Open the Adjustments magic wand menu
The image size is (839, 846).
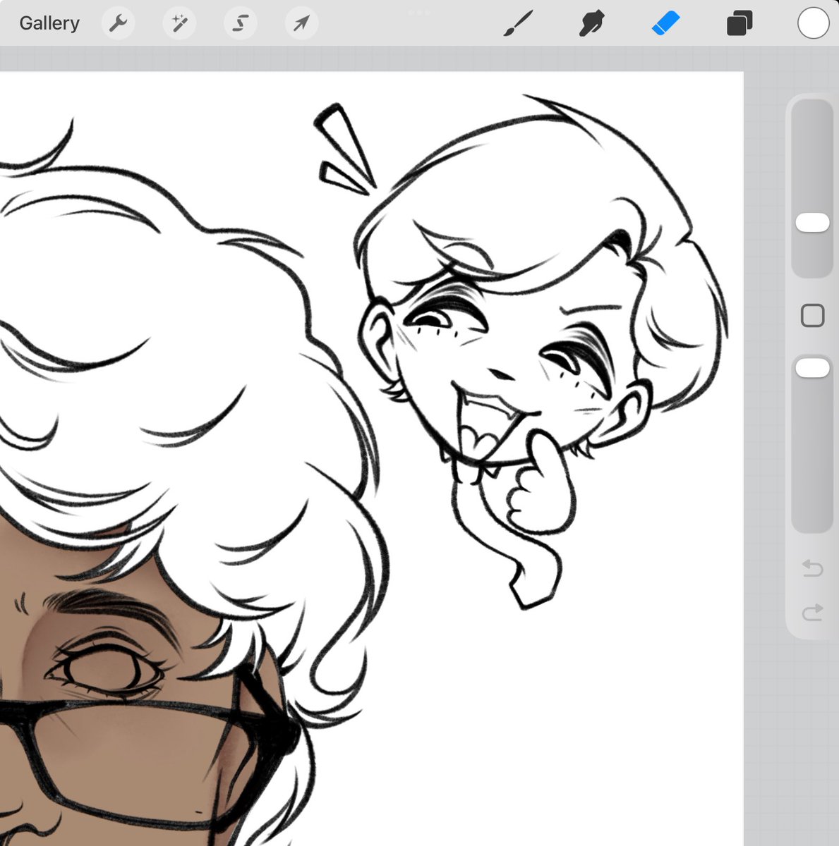pyautogui.click(x=179, y=23)
